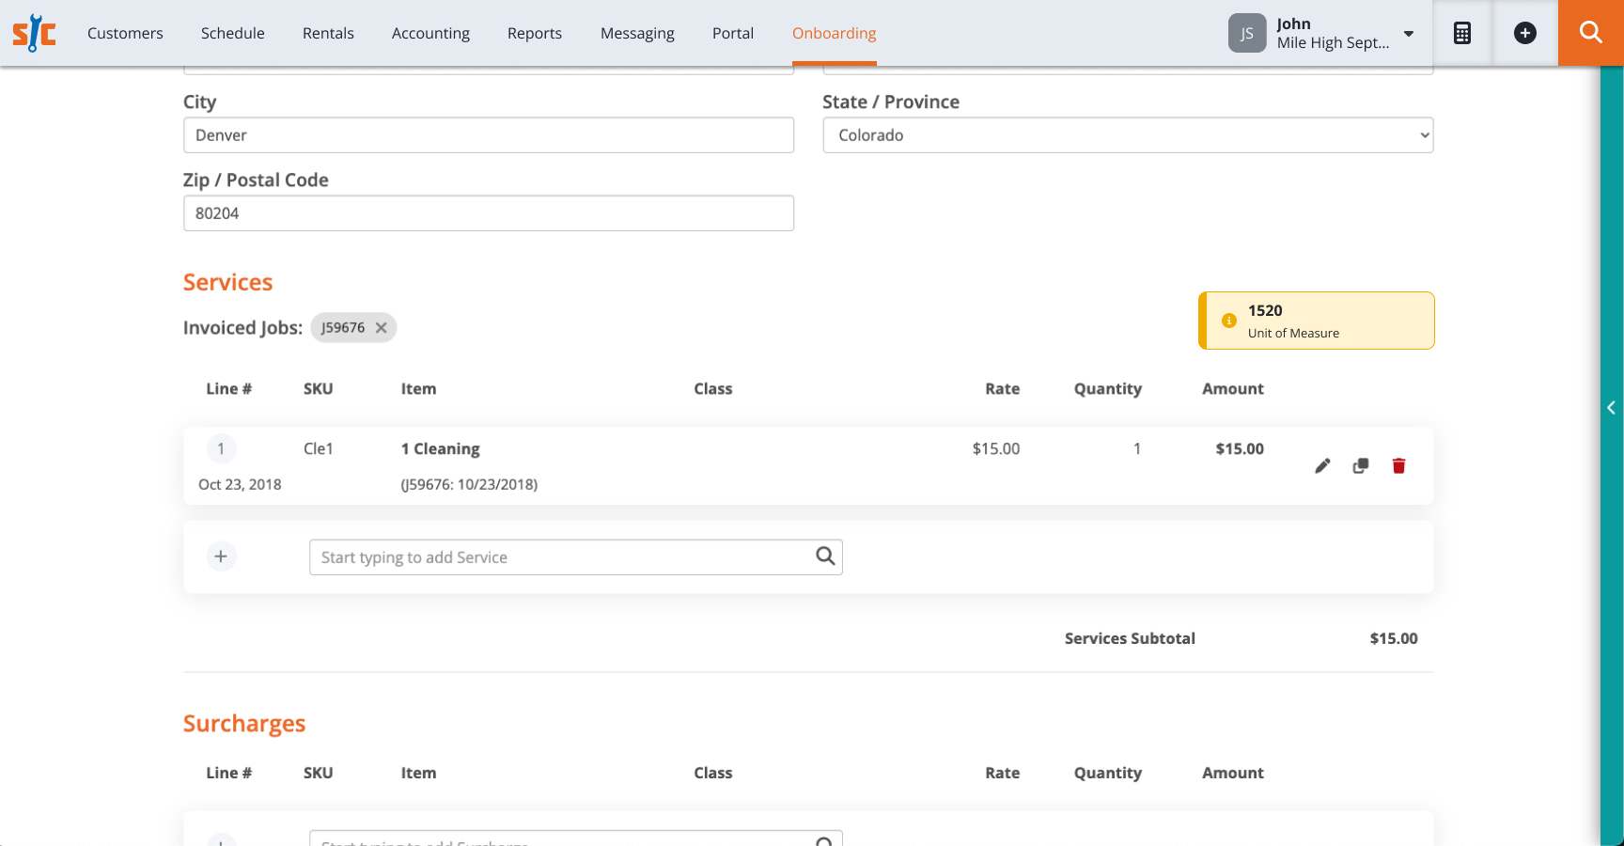
Task: Click the Quantity column header in Services
Action: pos(1108,389)
